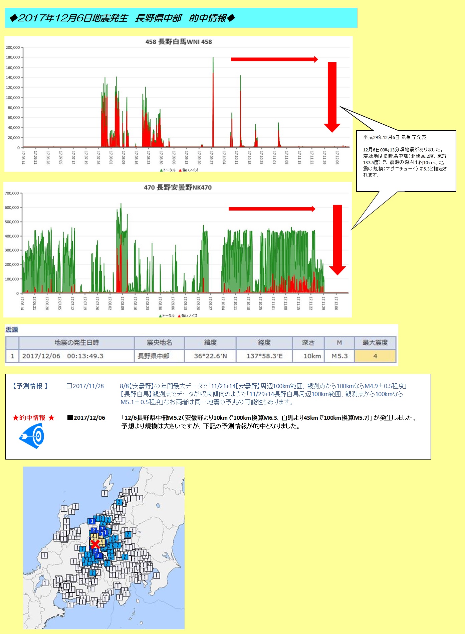Viewport: 465px width, 634px height.
Task: Click the longitude cell 137°58.3′E
Action: 264,356
